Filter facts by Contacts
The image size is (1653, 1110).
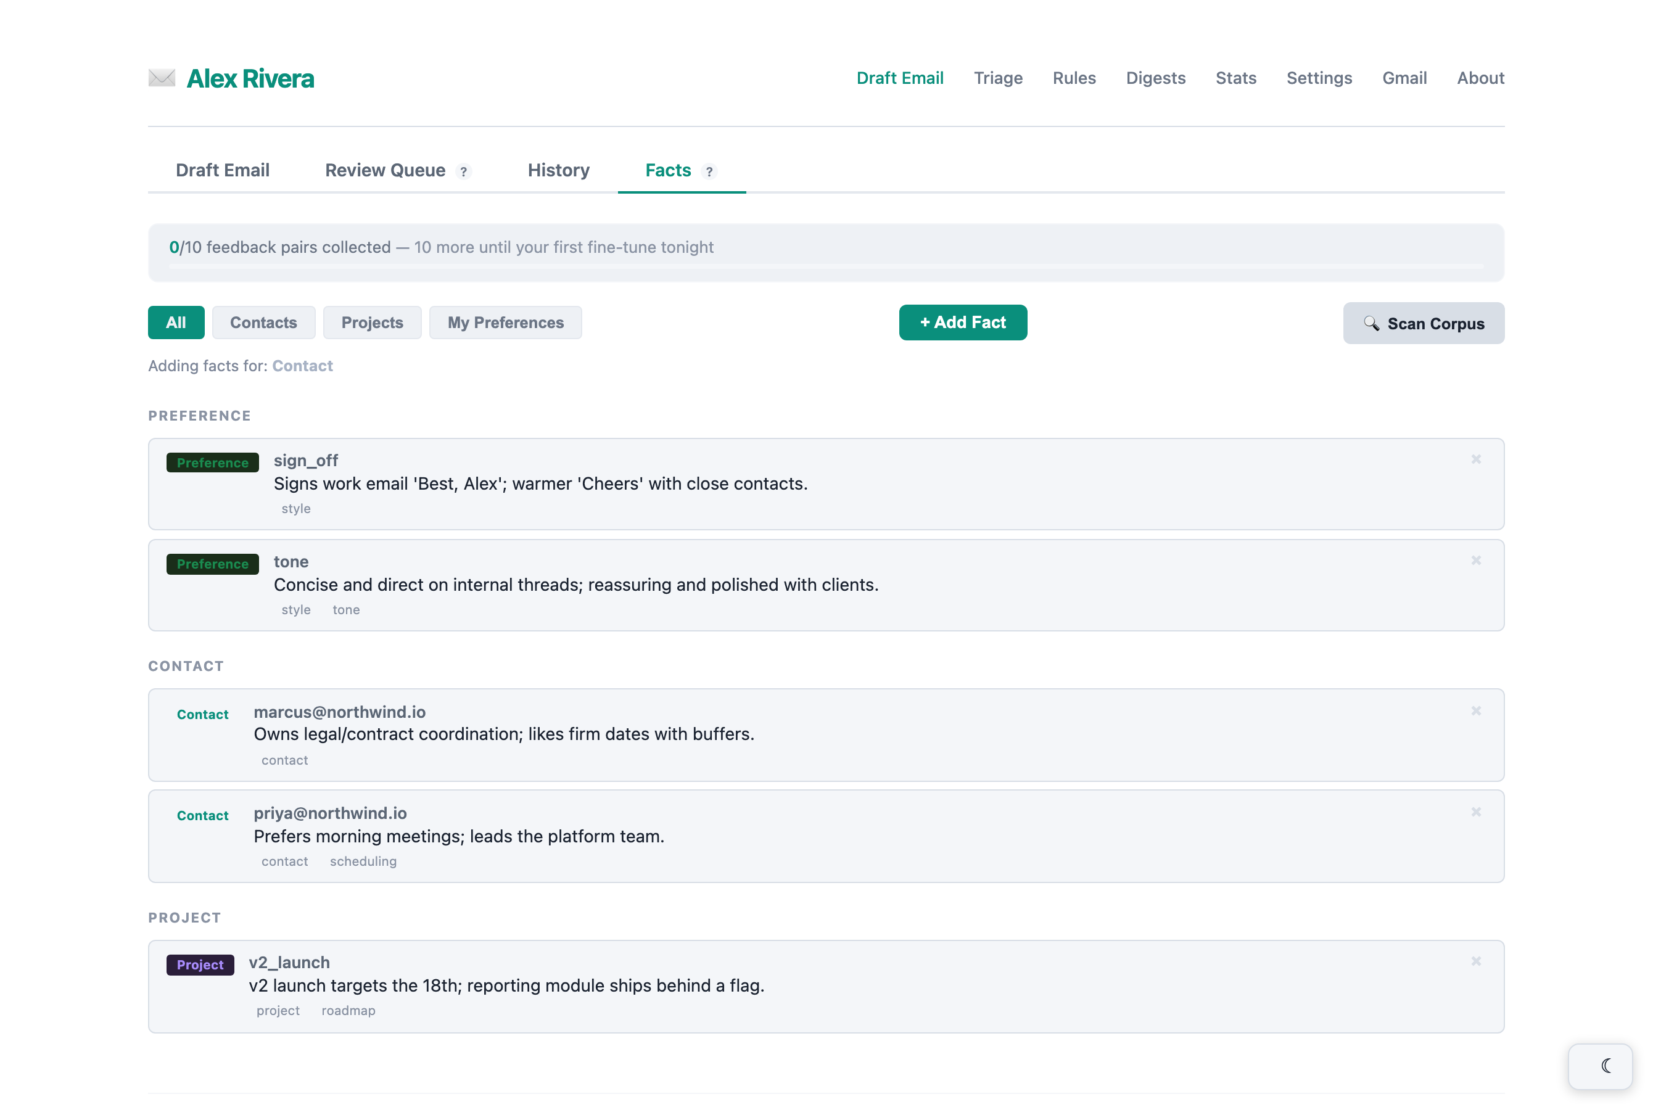coord(263,323)
